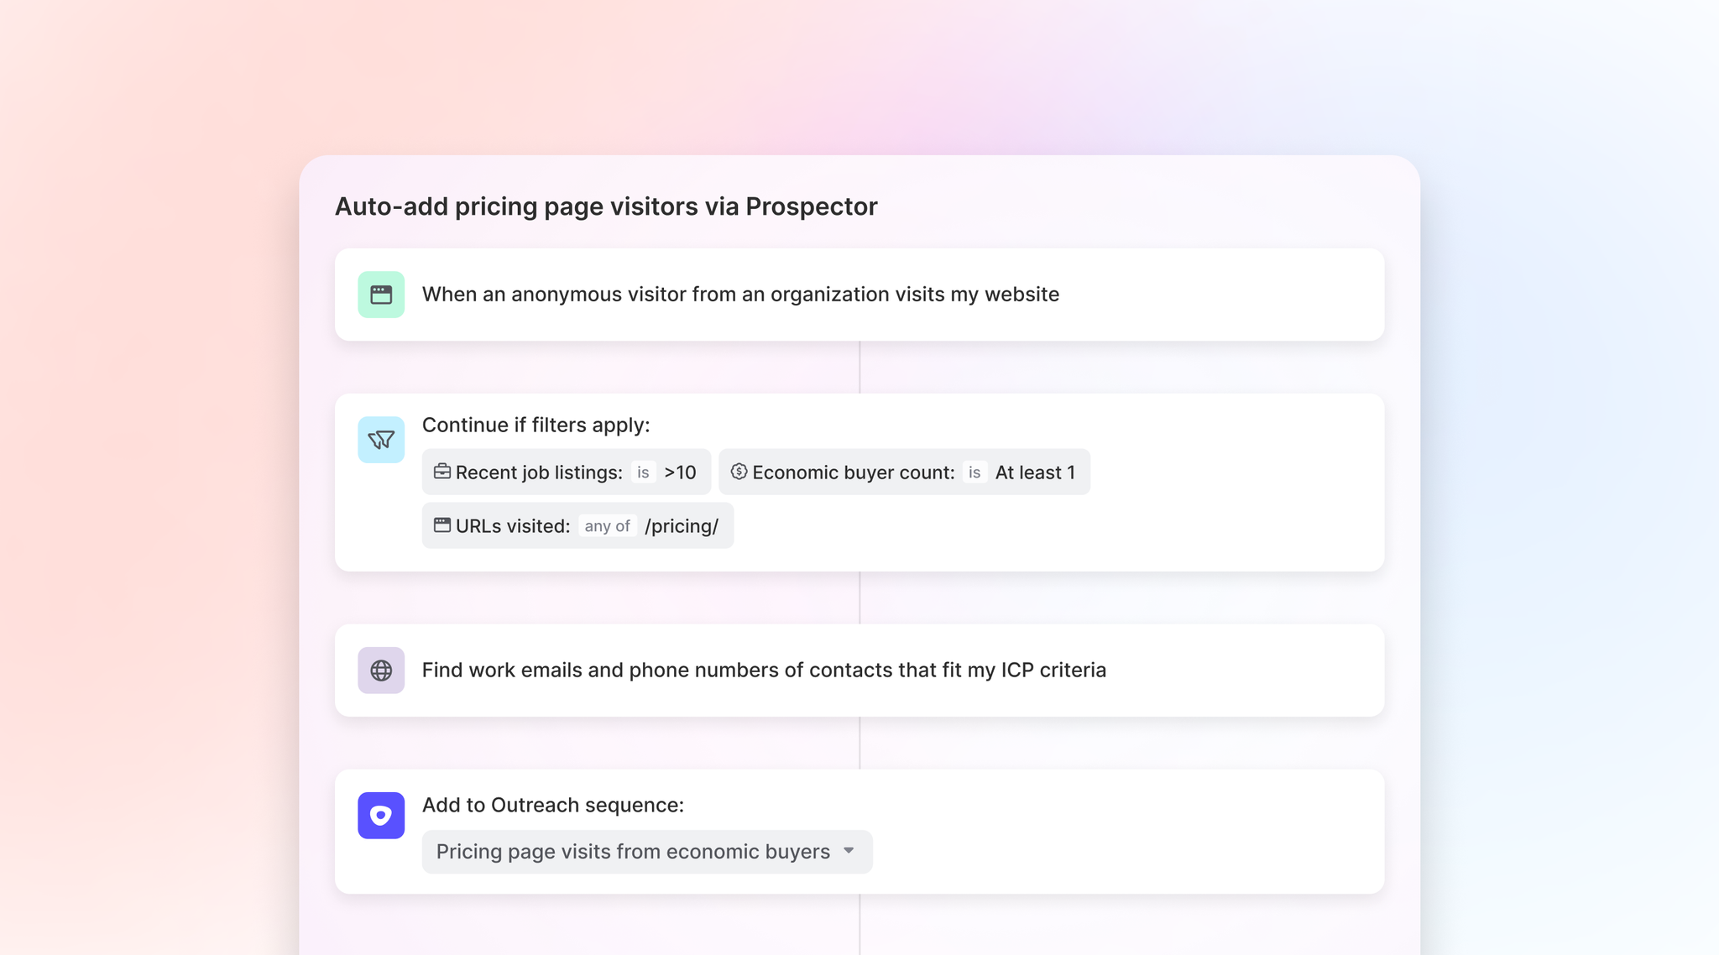Select the anonymous visitor trigger step
The height and width of the screenshot is (955, 1719).
pos(740,295)
